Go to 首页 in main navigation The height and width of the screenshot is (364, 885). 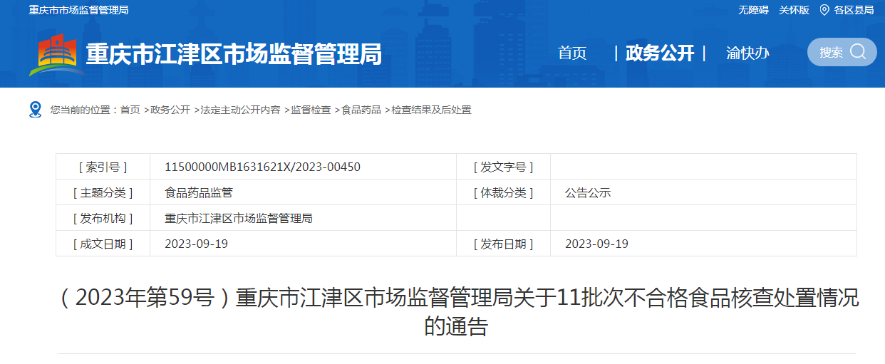pyautogui.click(x=571, y=53)
